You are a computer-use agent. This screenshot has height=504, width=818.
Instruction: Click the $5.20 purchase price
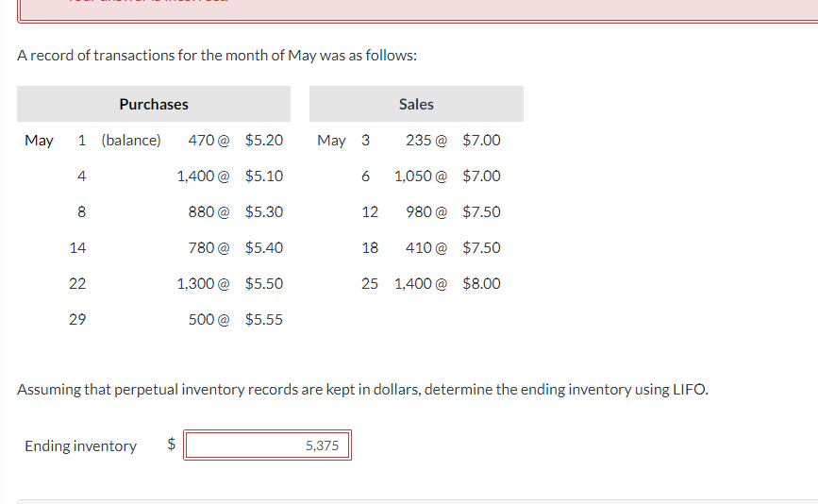click(x=264, y=141)
